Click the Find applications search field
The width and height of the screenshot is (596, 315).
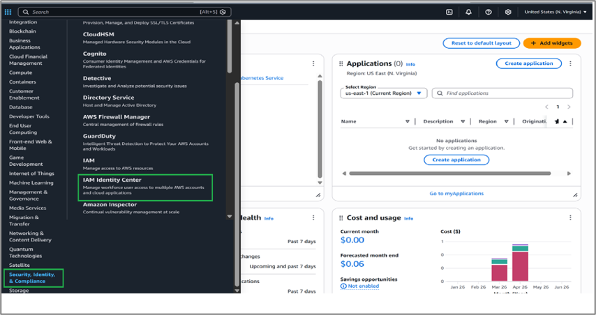(x=502, y=93)
